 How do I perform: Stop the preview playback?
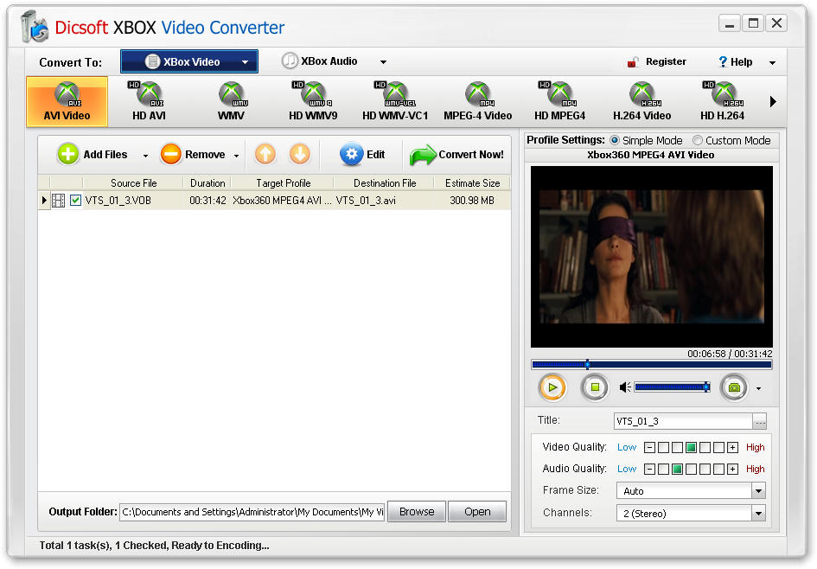(595, 387)
